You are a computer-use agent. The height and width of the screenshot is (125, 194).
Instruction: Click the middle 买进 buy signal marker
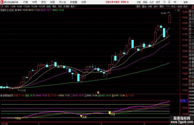click(84, 117)
